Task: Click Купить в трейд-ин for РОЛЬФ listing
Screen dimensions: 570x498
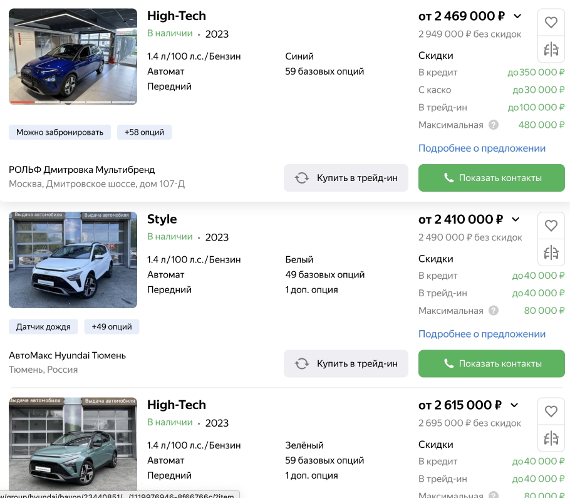Action: pyautogui.click(x=346, y=178)
